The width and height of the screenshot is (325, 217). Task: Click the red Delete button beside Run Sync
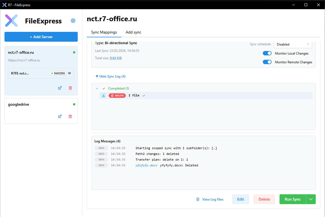(264, 199)
